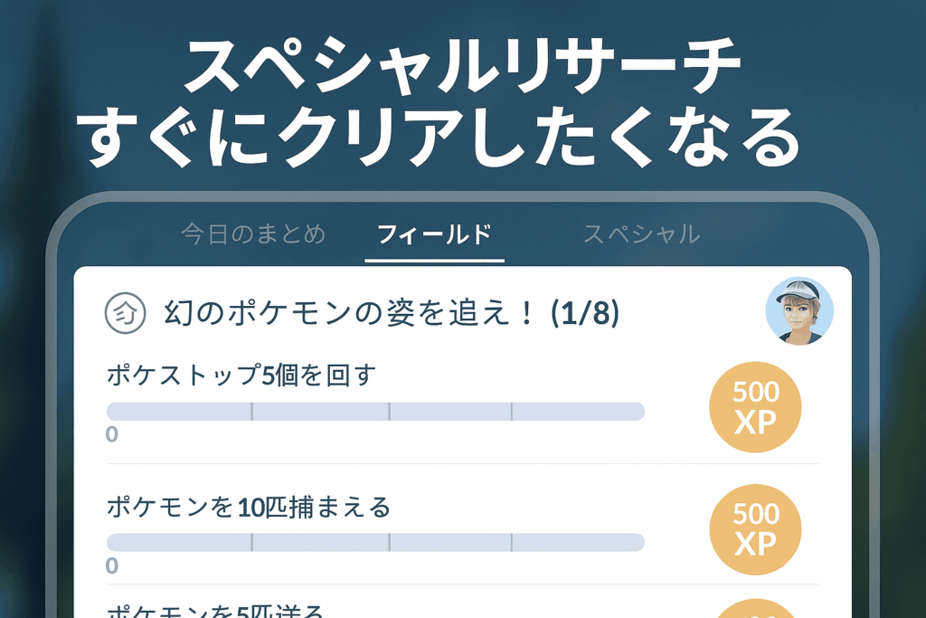Switch to the スペシャル tab
Screen dimensions: 926x618
(641, 234)
